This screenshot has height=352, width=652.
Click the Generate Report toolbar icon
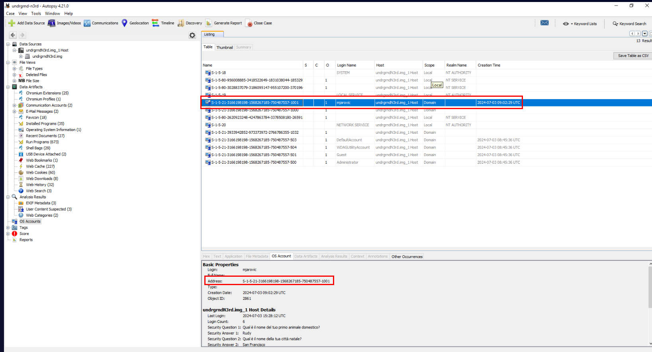coord(209,23)
